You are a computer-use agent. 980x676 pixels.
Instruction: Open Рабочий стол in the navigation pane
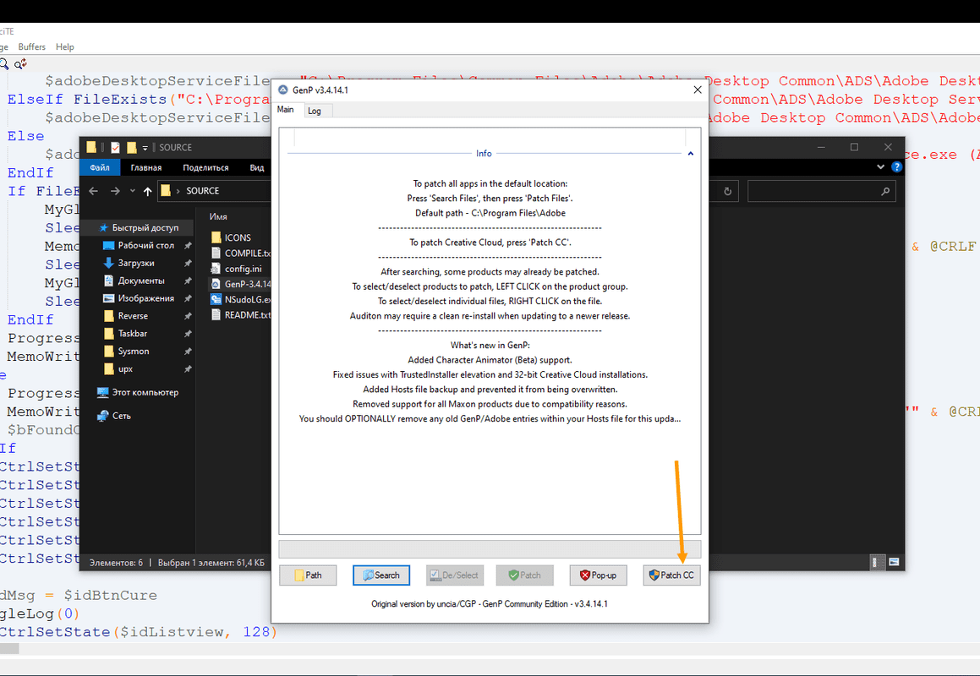145,246
